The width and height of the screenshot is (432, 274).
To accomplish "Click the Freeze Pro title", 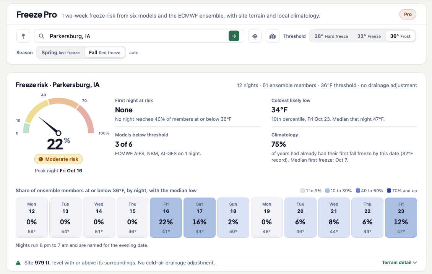I will point(37,15).
